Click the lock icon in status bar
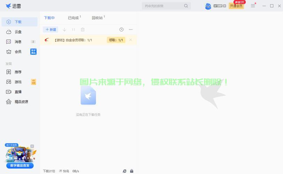This screenshot has height=174, width=283. click(x=132, y=171)
